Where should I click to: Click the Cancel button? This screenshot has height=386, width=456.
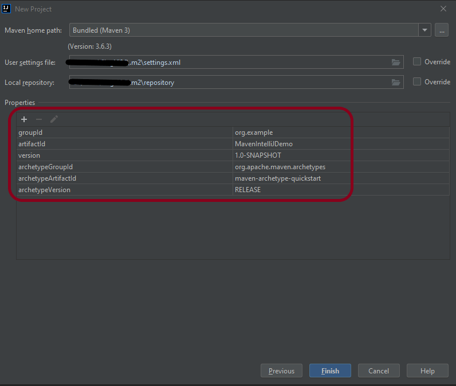click(379, 371)
